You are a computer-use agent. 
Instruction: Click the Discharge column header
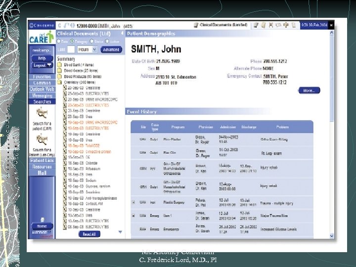pos(249,127)
